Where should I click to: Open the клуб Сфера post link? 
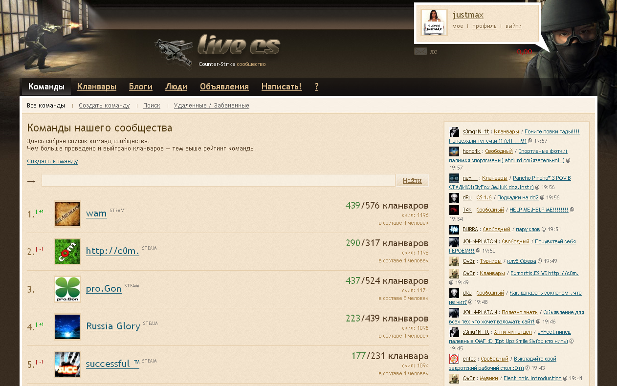pyautogui.click(x=521, y=261)
